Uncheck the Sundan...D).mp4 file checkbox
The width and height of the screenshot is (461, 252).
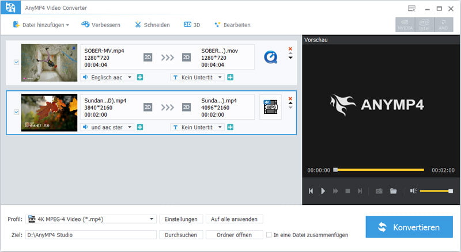coord(17,112)
